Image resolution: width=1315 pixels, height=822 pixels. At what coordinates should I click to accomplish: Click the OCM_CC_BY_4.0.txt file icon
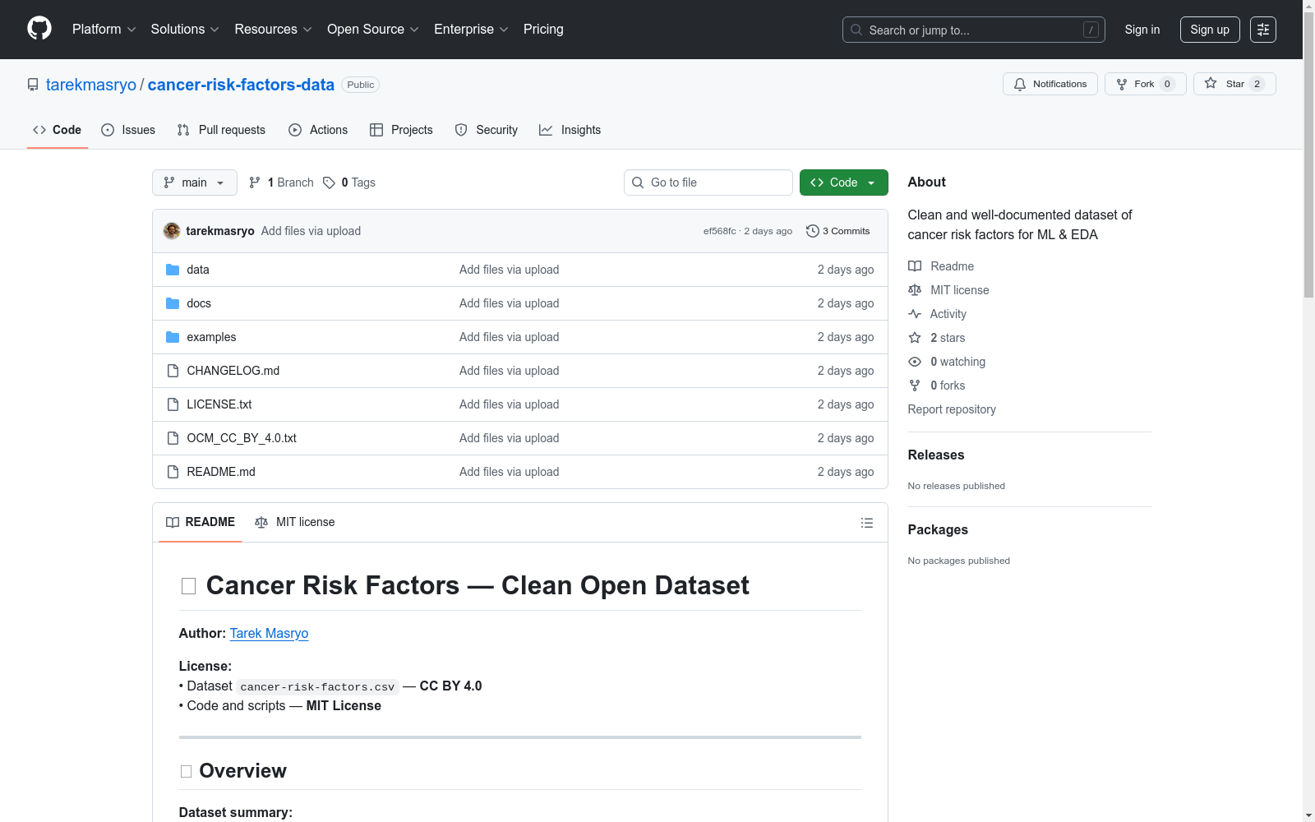[173, 438]
